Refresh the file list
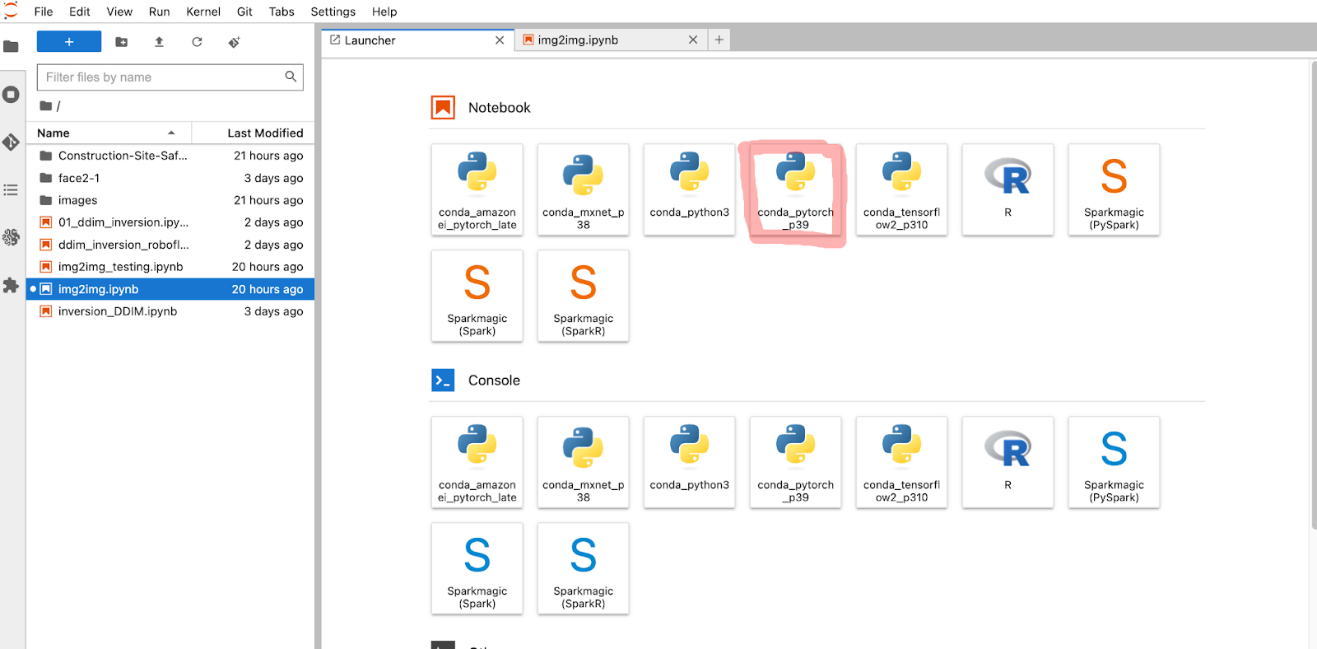Image resolution: width=1317 pixels, height=649 pixels. point(197,42)
